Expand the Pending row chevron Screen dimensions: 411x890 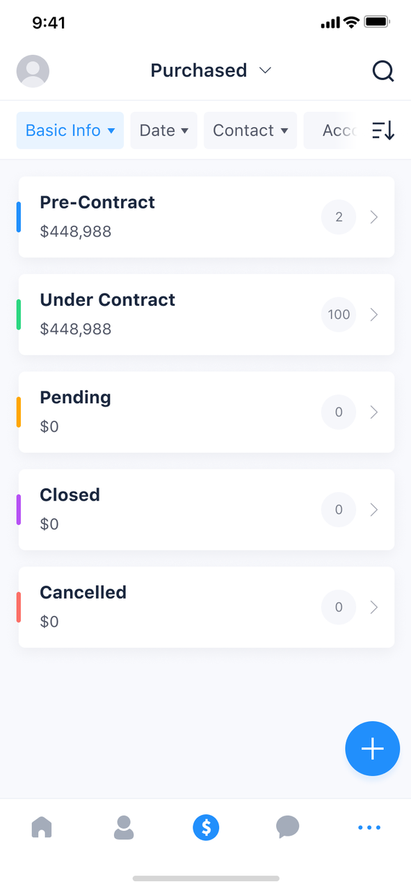pyautogui.click(x=374, y=412)
